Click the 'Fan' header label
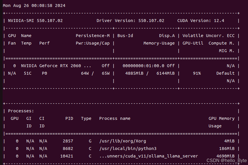This screenshot has width=248, height=165. [12, 43]
